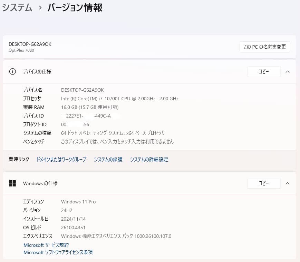
Task: Click the このPCの名前を変更 button
Action: 265,47
